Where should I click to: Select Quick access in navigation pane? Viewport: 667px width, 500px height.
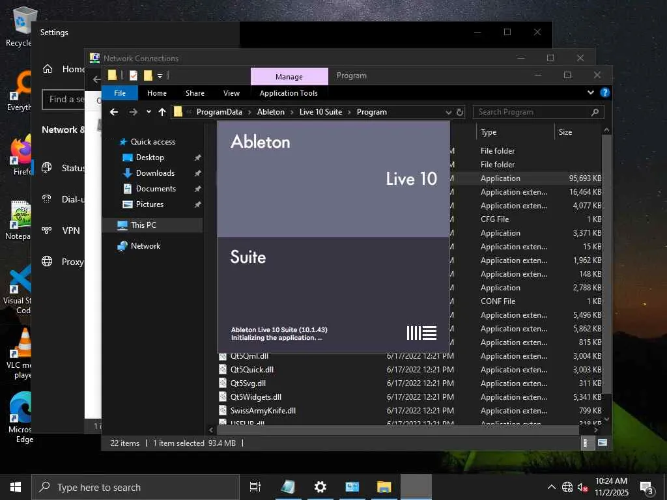(x=152, y=141)
